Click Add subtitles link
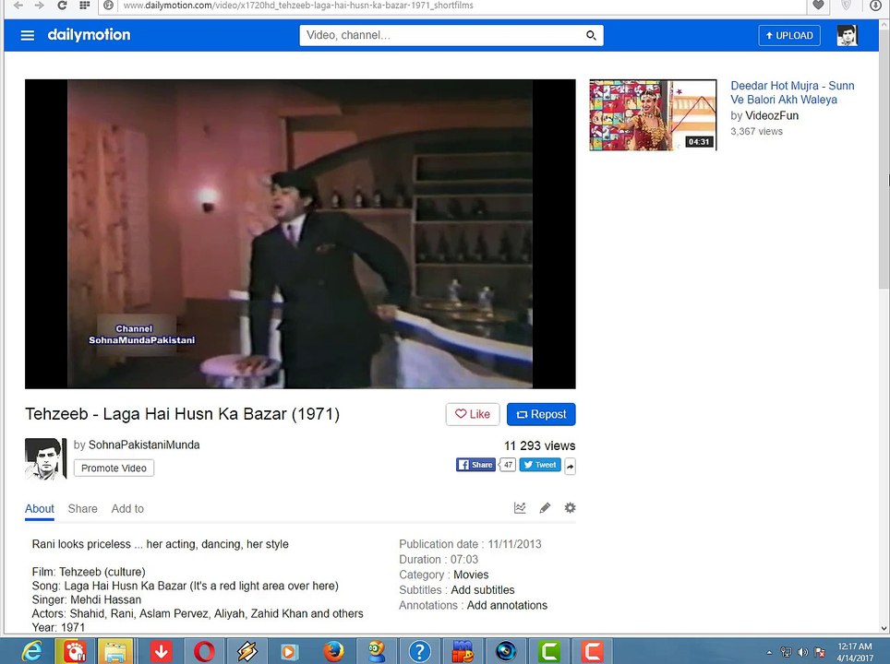This screenshot has width=890, height=664. (x=483, y=589)
